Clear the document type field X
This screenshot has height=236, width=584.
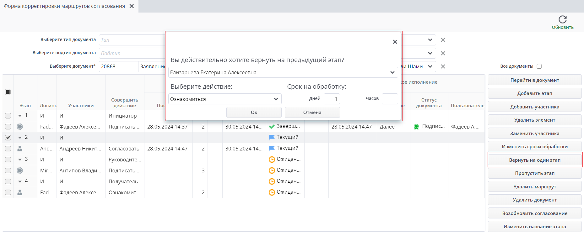pos(443,40)
